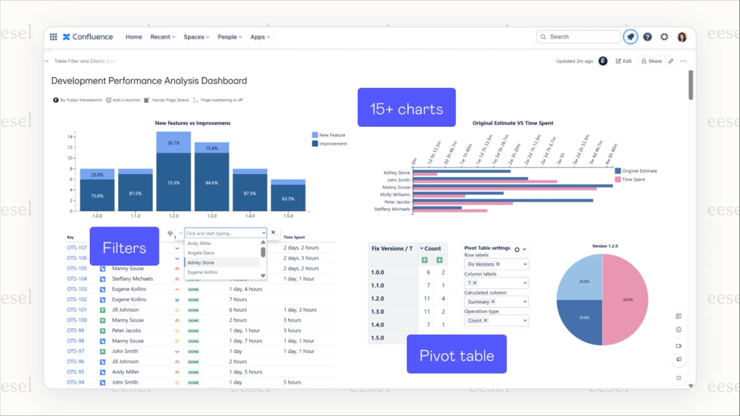Open the Help question mark icon
The width and height of the screenshot is (740, 416).
(x=647, y=37)
